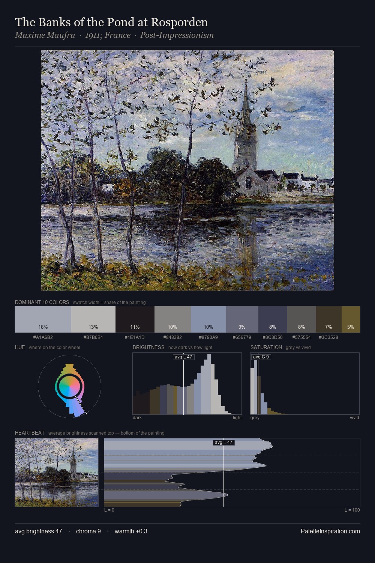
Task: Click the 'light' axis label
Action: pyautogui.click(x=237, y=418)
